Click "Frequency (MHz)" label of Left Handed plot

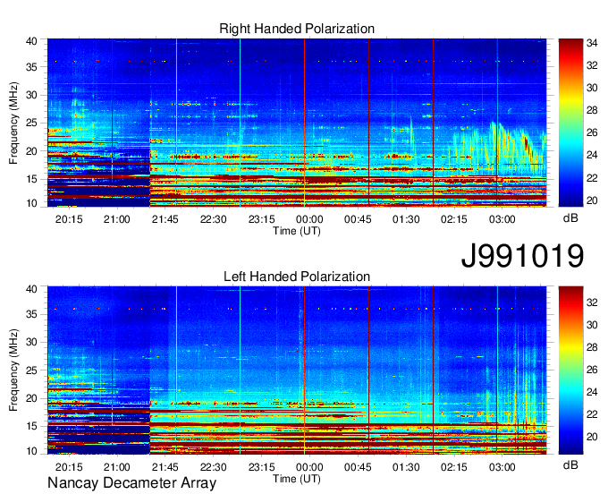(13, 370)
